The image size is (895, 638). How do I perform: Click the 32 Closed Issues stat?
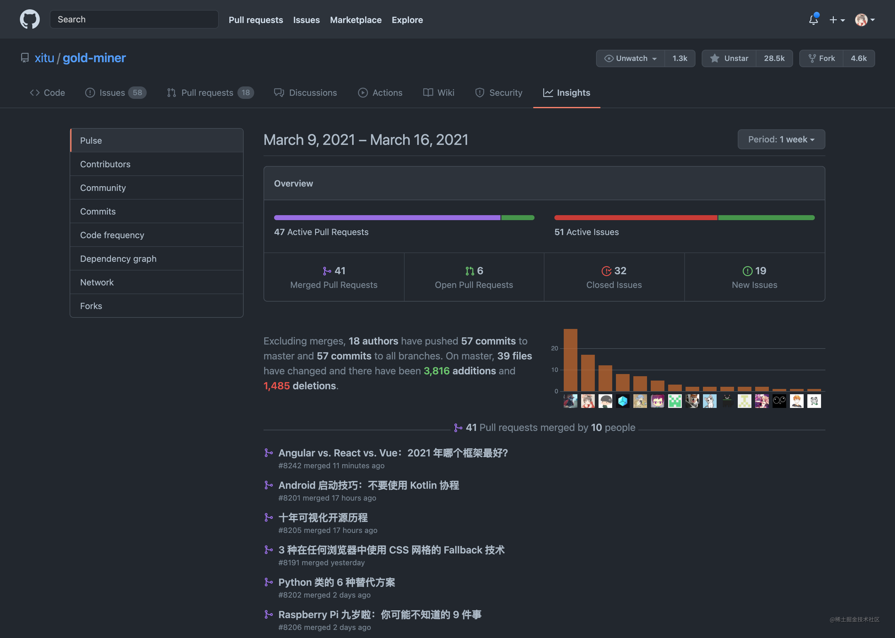614,277
